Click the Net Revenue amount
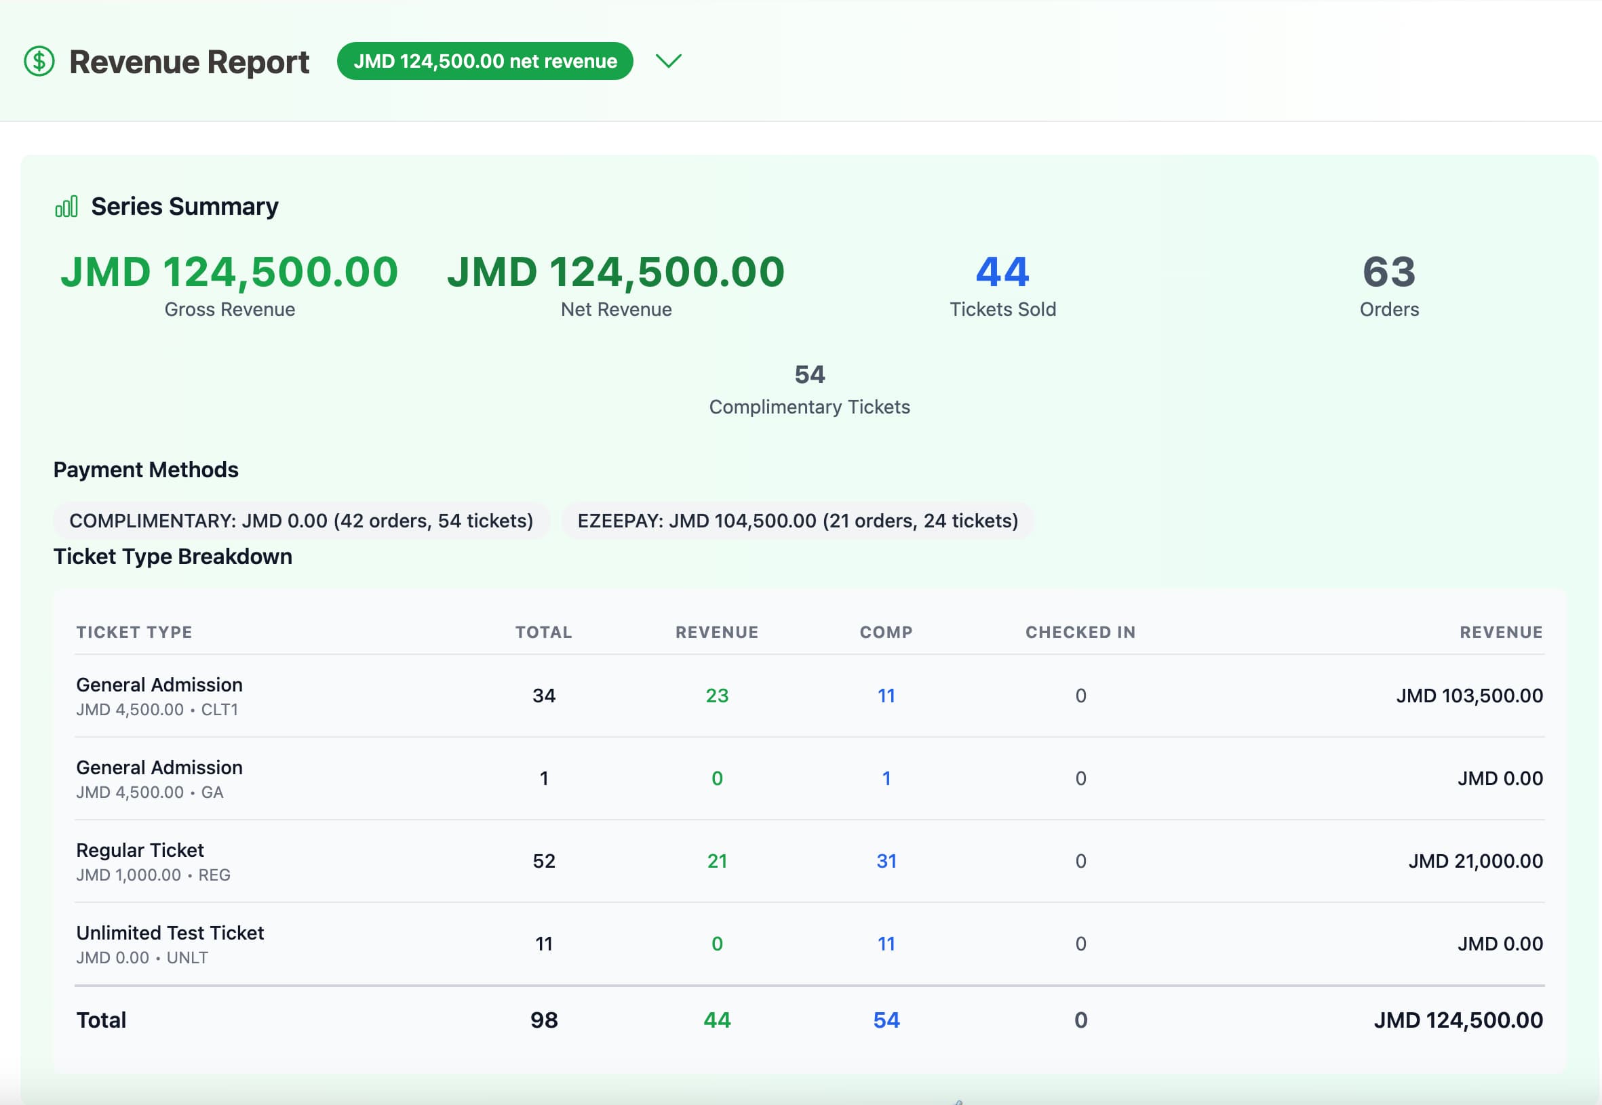1602x1105 pixels. [615, 272]
